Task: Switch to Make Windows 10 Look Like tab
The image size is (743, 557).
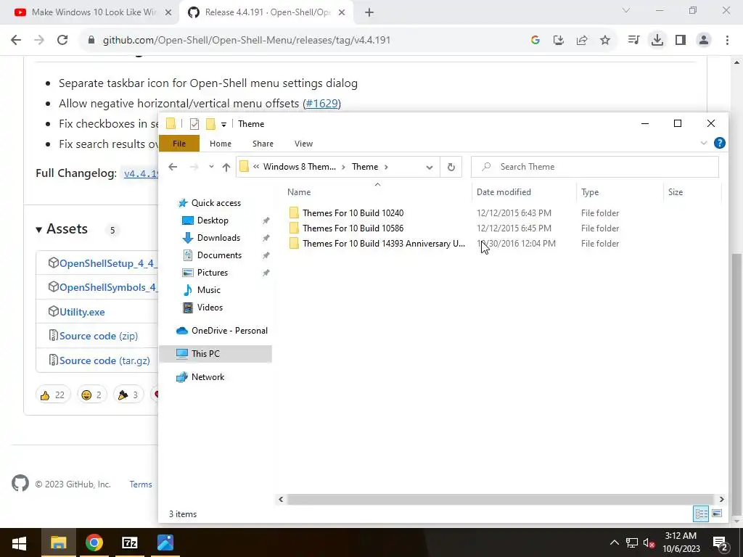Action: [94, 12]
